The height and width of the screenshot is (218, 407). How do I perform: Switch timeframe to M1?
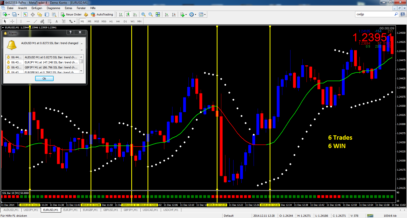(x=82, y=21)
